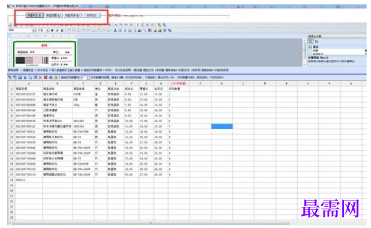Click the bold red X delete icon
The image size is (371, 228).
pyautogui.click(x=46, y=77)
